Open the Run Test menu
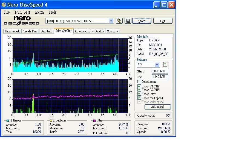230x143 pixels. pyautogui.click(x=22, y=12)
